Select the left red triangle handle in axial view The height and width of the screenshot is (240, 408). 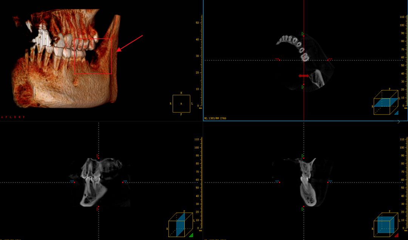(277, 59)
